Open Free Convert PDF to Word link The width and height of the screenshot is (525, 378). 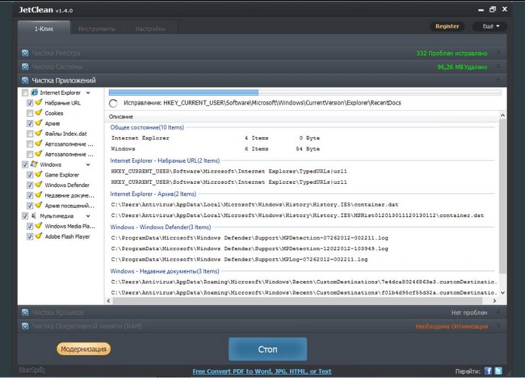(262, 371)
